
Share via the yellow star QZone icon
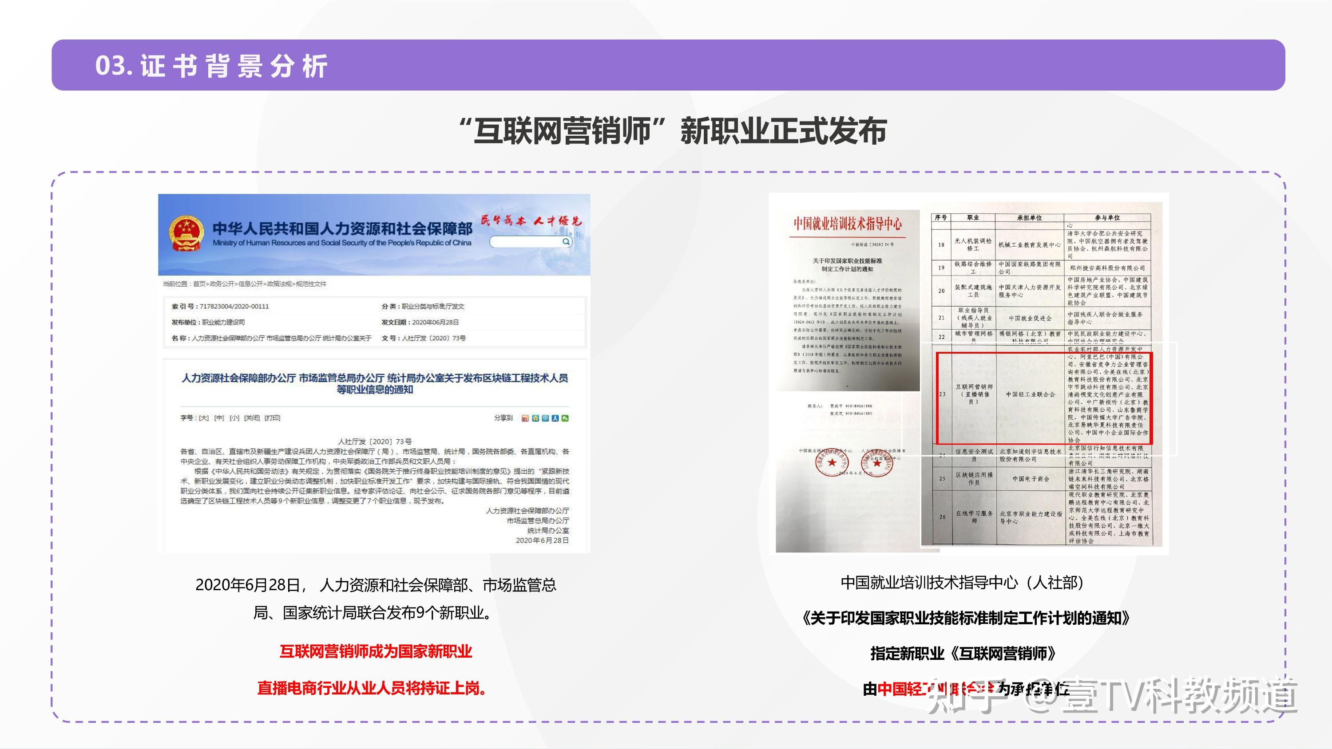click(535, 418)
